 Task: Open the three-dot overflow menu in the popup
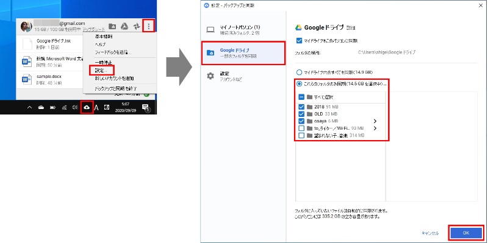pyautogui.click(x=149, y=26)
